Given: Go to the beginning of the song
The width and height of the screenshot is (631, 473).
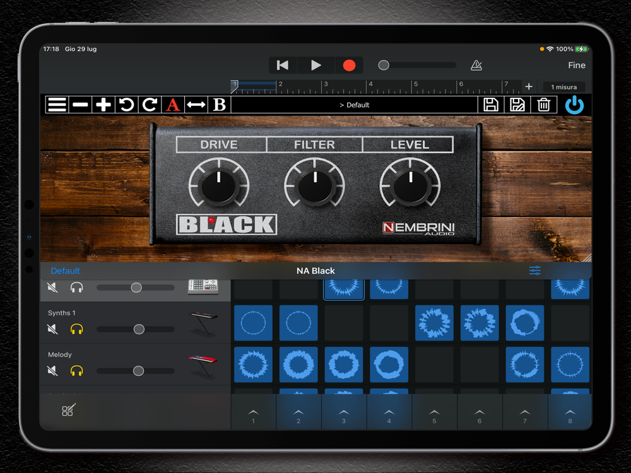Looking at the screenshot, I should (x=283, y=65).
